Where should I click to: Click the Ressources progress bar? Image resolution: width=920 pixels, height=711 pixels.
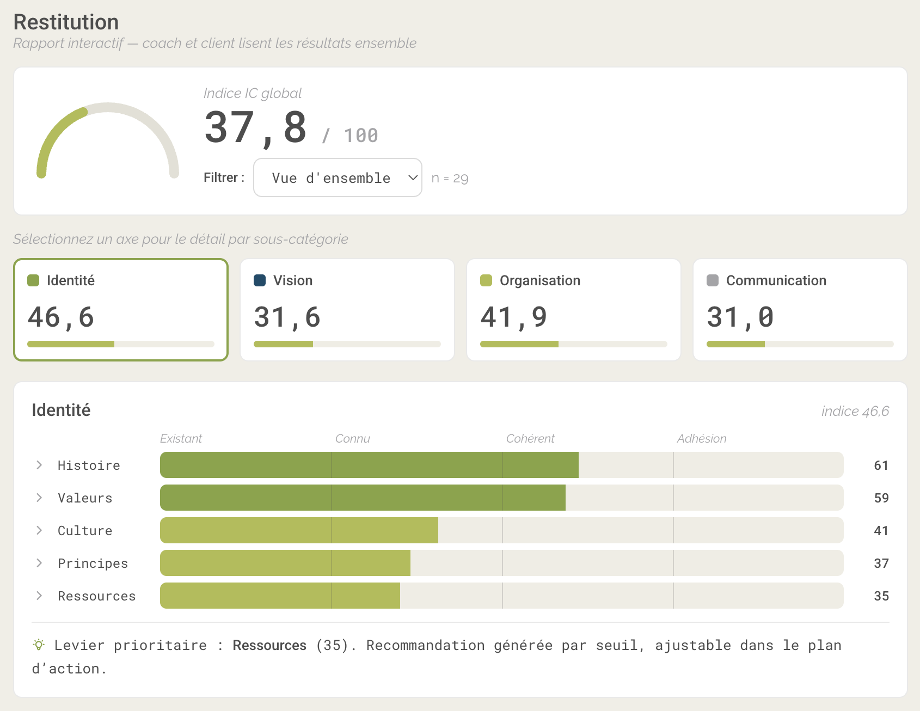click(501, 596)
